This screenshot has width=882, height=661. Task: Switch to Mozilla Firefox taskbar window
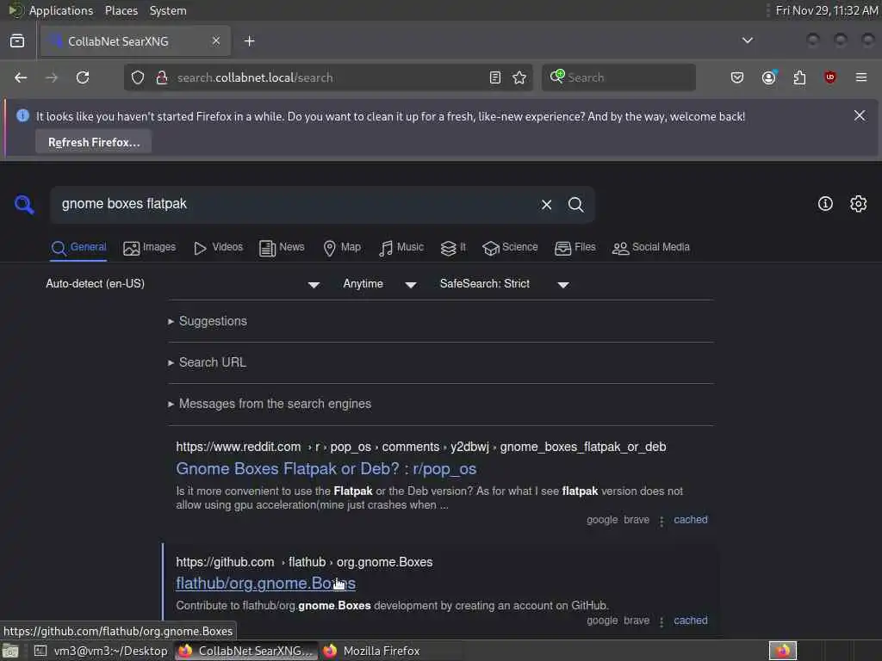click(x=391, y=651)
